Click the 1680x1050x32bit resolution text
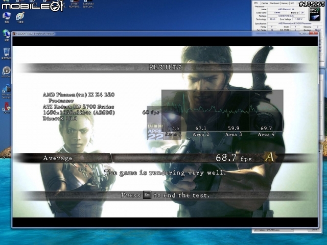Viewport: 327px width, 245px height. click(79, 113)
